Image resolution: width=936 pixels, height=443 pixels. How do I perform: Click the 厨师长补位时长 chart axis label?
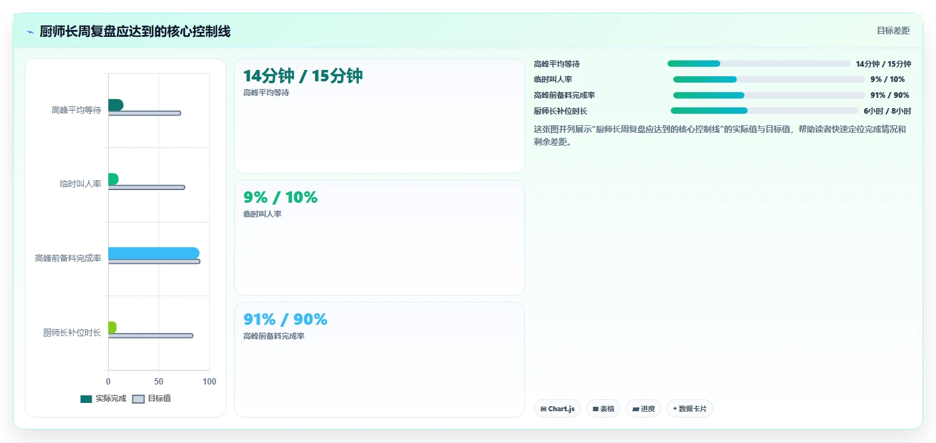tap(73, 332)
